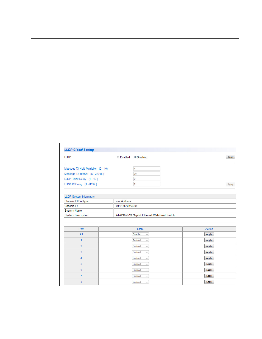
Task: Focus the Message TX Interval field
Action: tap(147, 174)
